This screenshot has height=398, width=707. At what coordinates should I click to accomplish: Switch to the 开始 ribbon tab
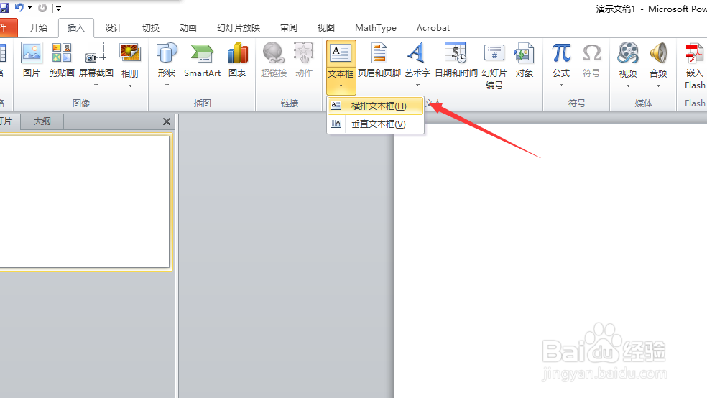(38, 28)
